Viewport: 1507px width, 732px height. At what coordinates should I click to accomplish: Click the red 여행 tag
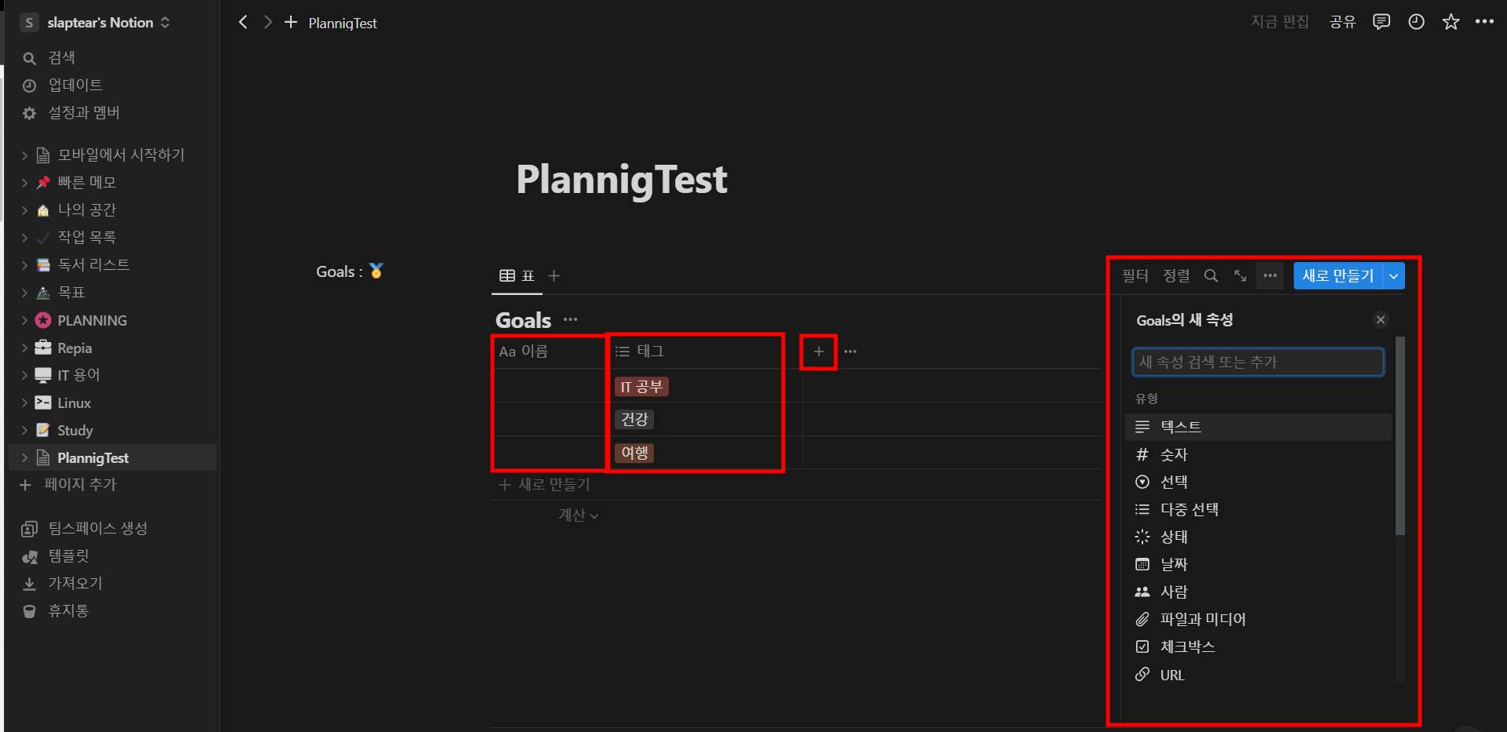coord(634,453)
